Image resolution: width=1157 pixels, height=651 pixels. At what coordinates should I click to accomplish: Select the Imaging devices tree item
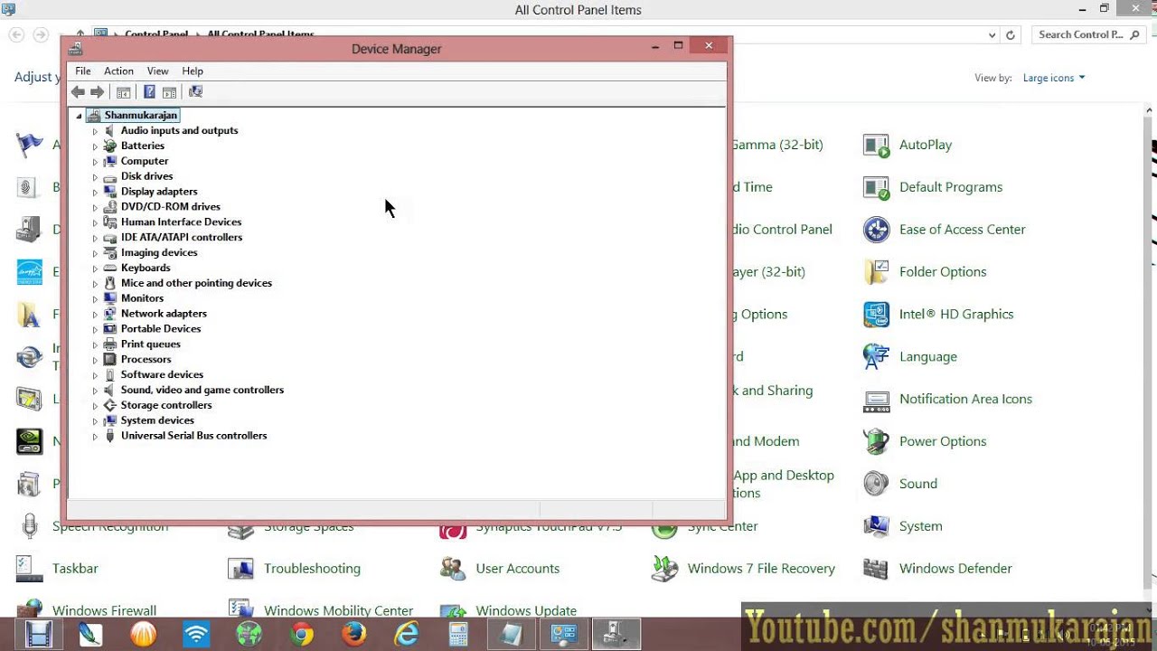[x=159, y=252]
